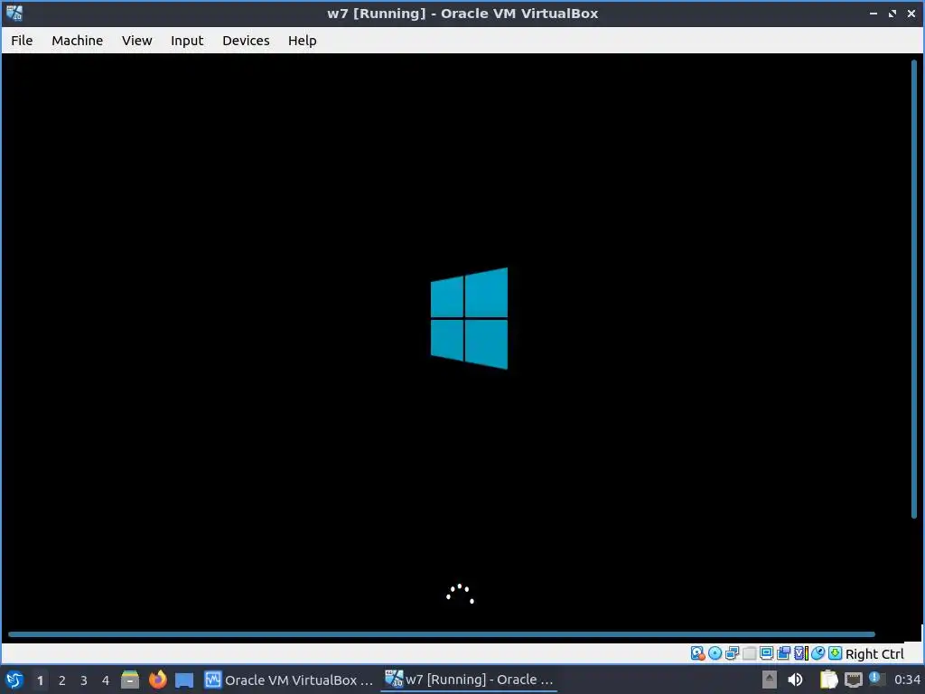Click the greyed USB devices status icon

click(x=749, y=653)
